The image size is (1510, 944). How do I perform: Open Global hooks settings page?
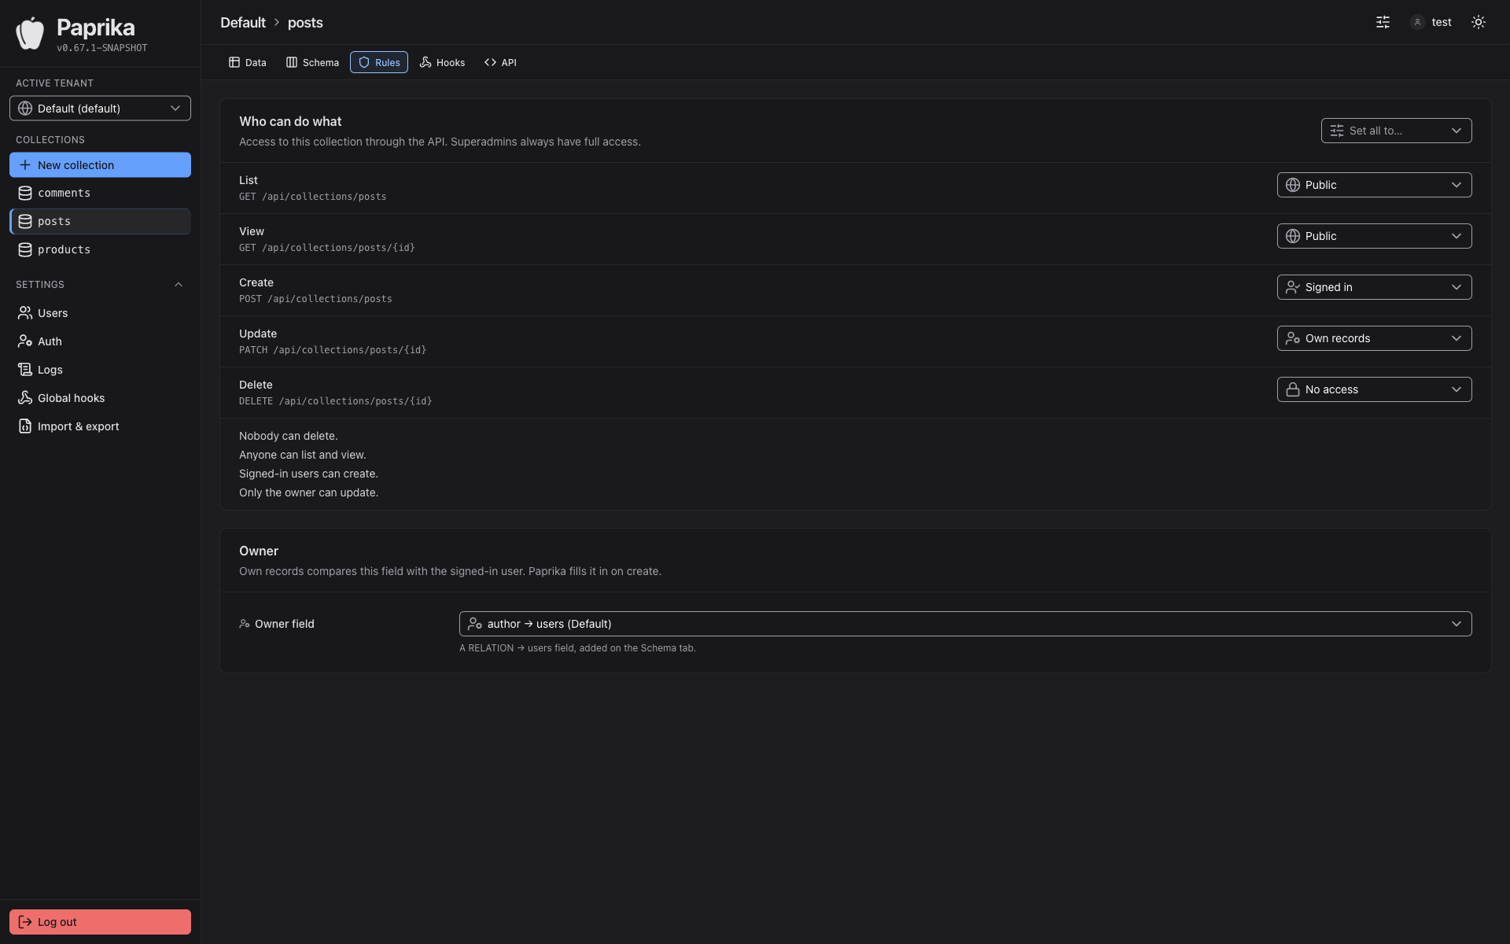(100, 398)
